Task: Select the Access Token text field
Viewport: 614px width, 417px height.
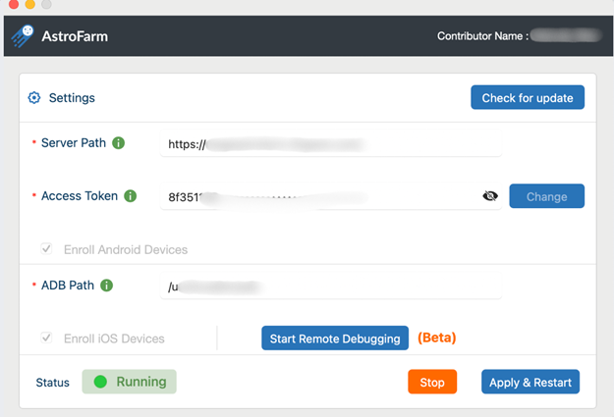Action: 319,196
